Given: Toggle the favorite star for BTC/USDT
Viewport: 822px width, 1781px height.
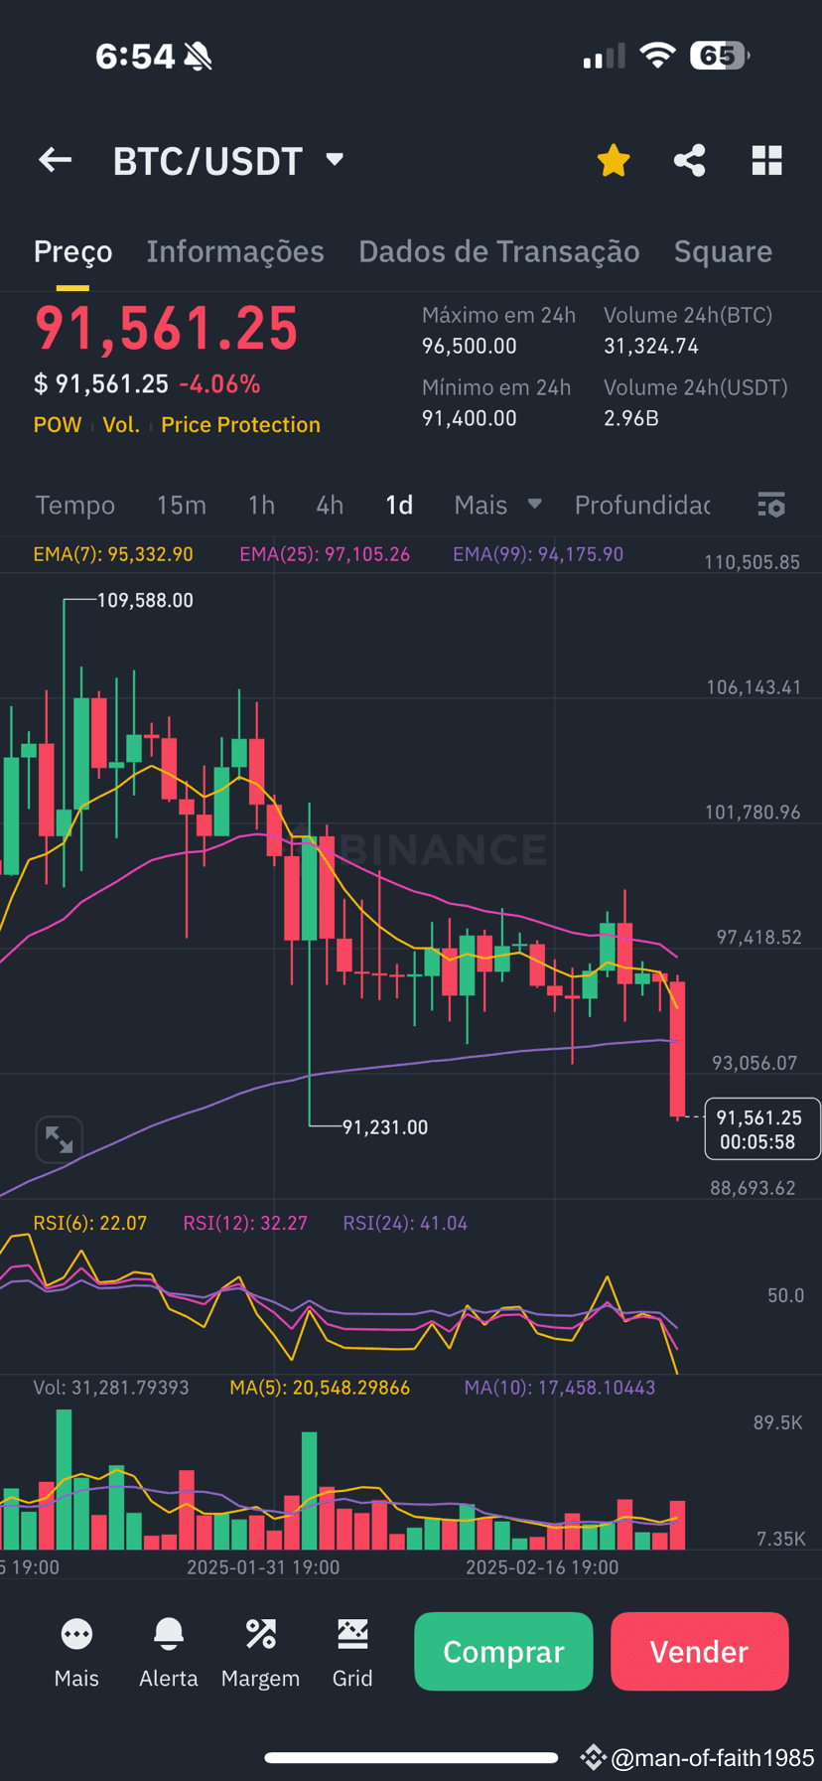Looking at the screenshot, I should [x=614, y=160].
